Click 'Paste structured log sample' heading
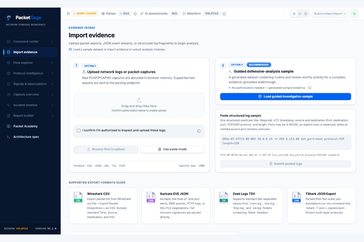The image size is (364, 242). click(241, 115)
